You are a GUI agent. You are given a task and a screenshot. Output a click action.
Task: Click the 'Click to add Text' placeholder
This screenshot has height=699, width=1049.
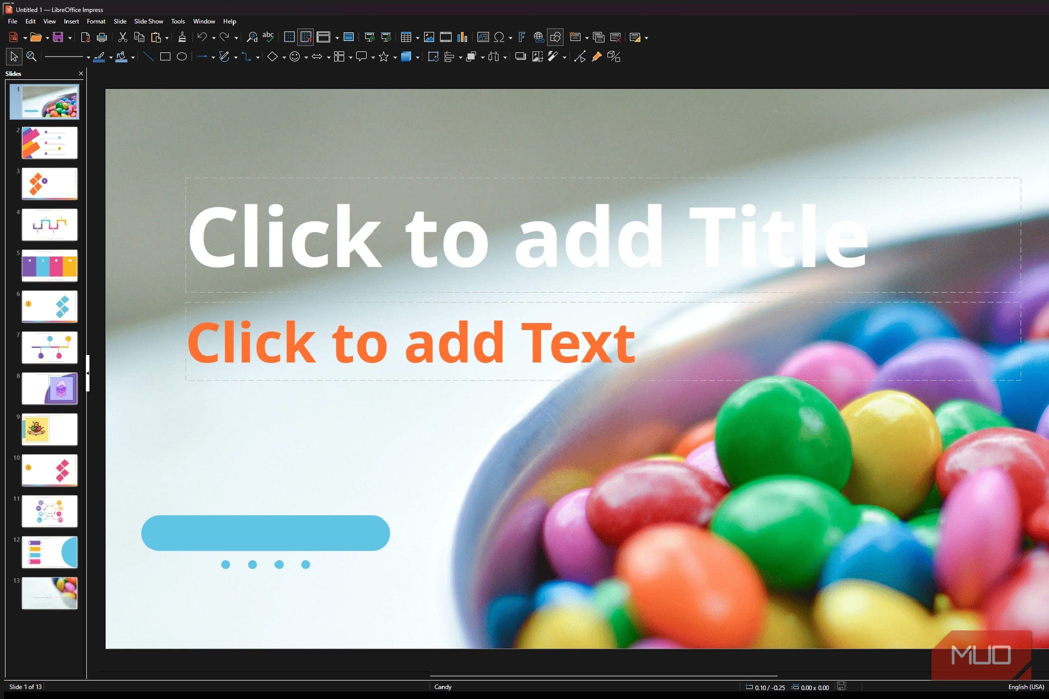point(603,342)
